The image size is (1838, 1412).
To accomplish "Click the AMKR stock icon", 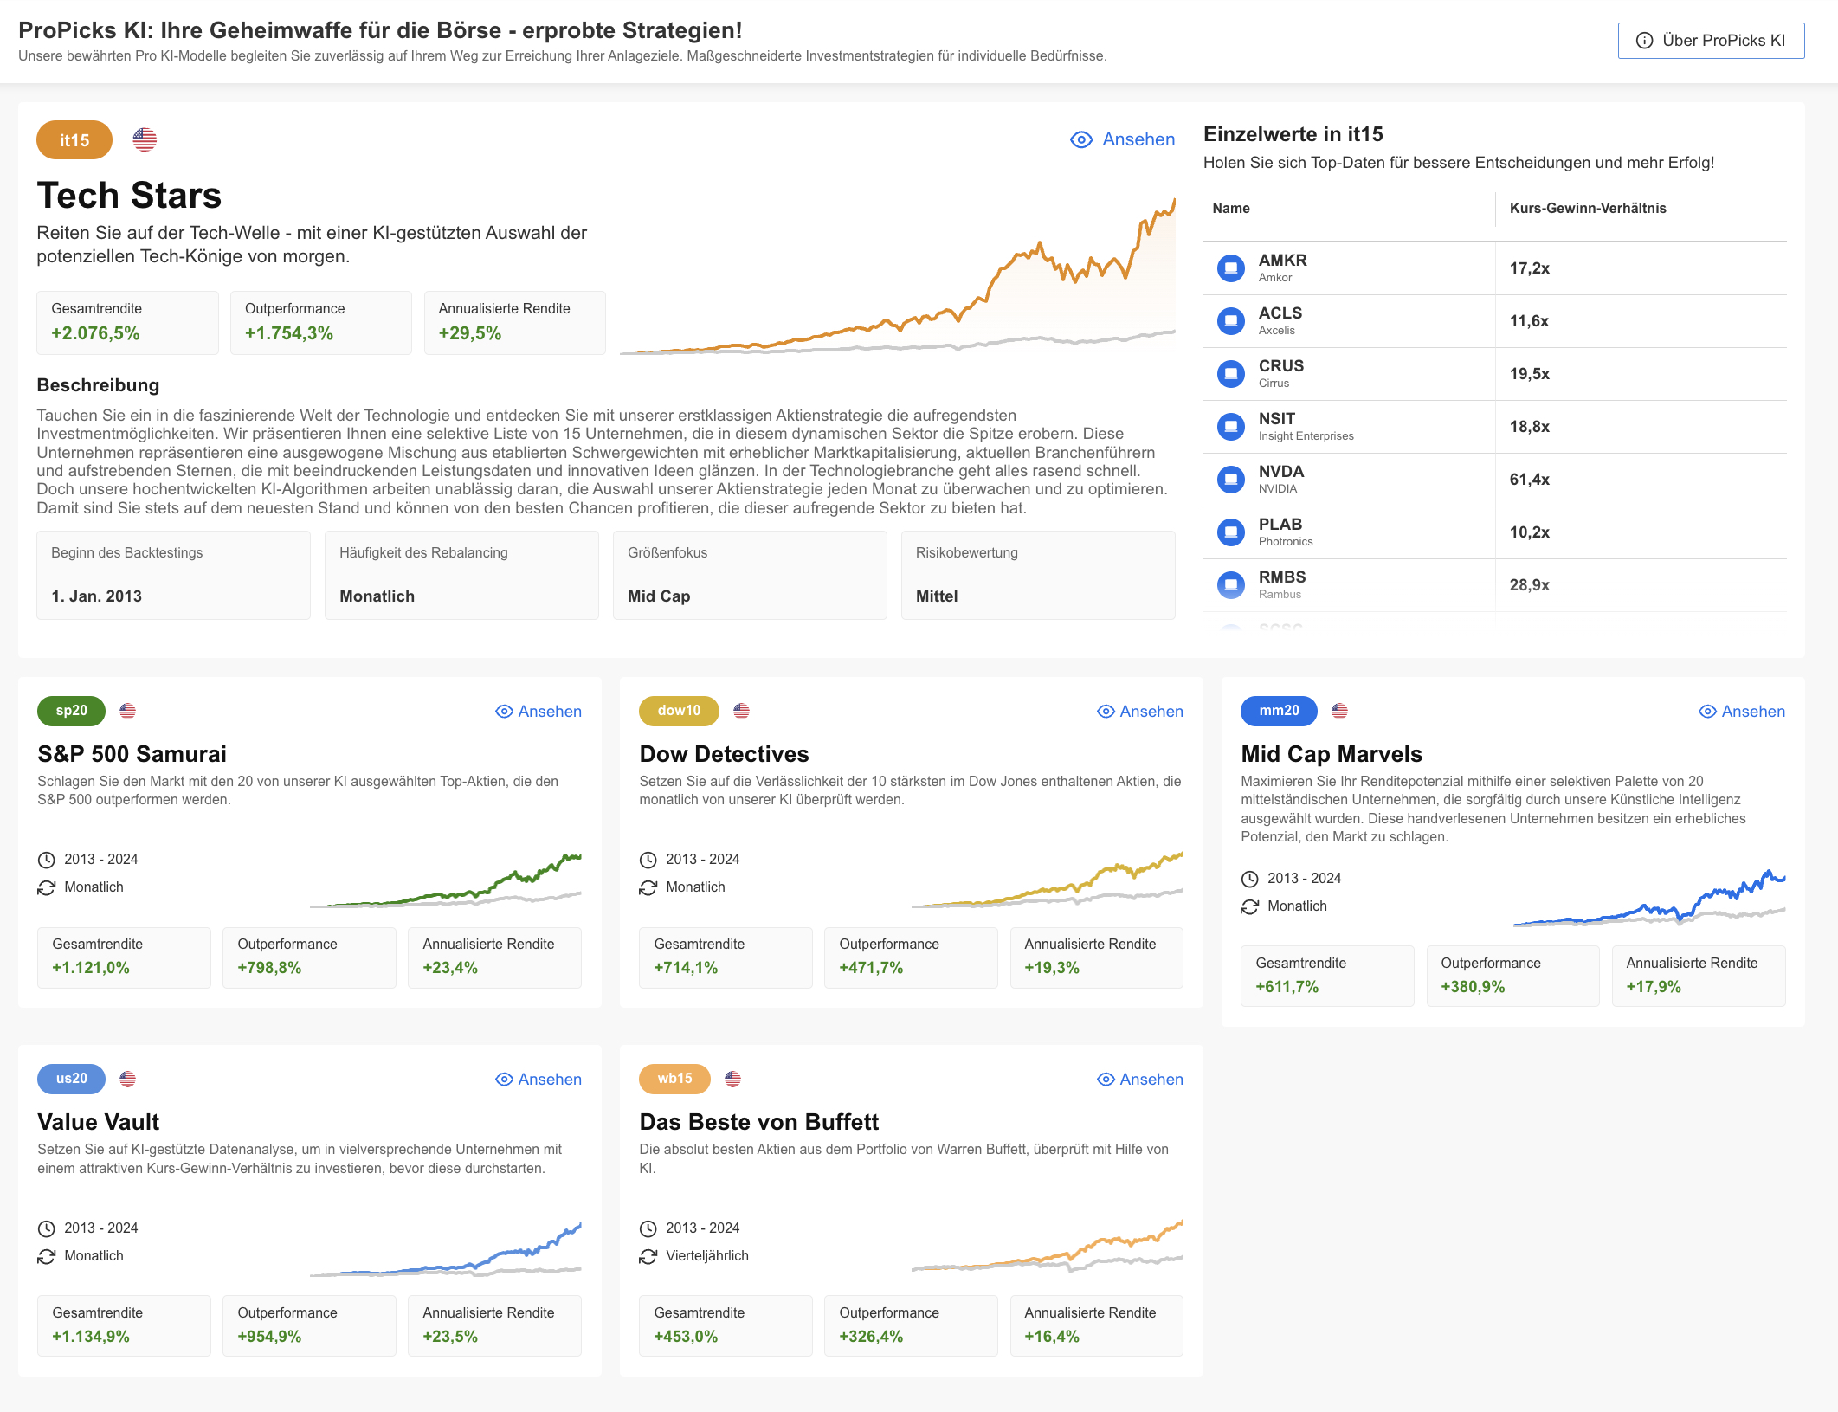I will pos(1230,268).
